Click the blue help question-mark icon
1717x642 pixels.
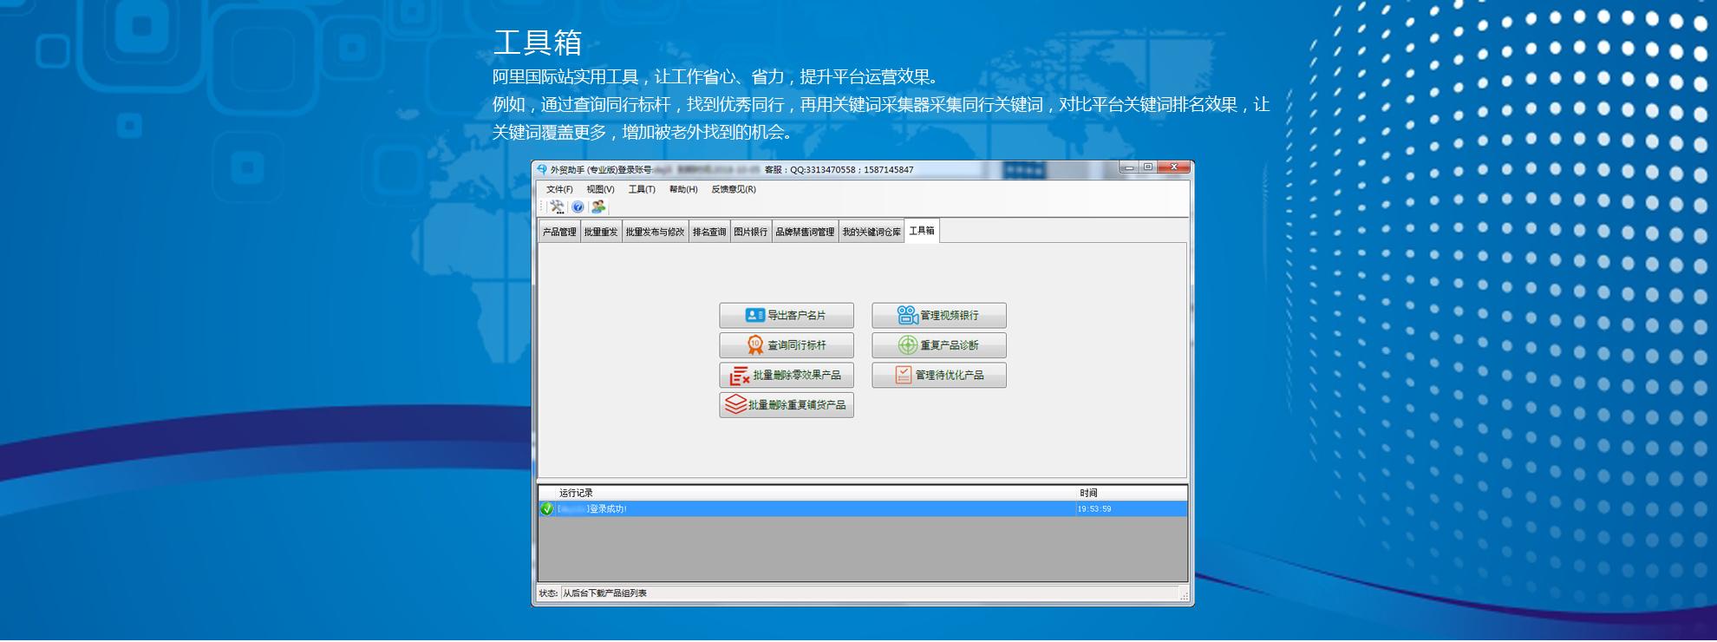click(x=578, y=206)
